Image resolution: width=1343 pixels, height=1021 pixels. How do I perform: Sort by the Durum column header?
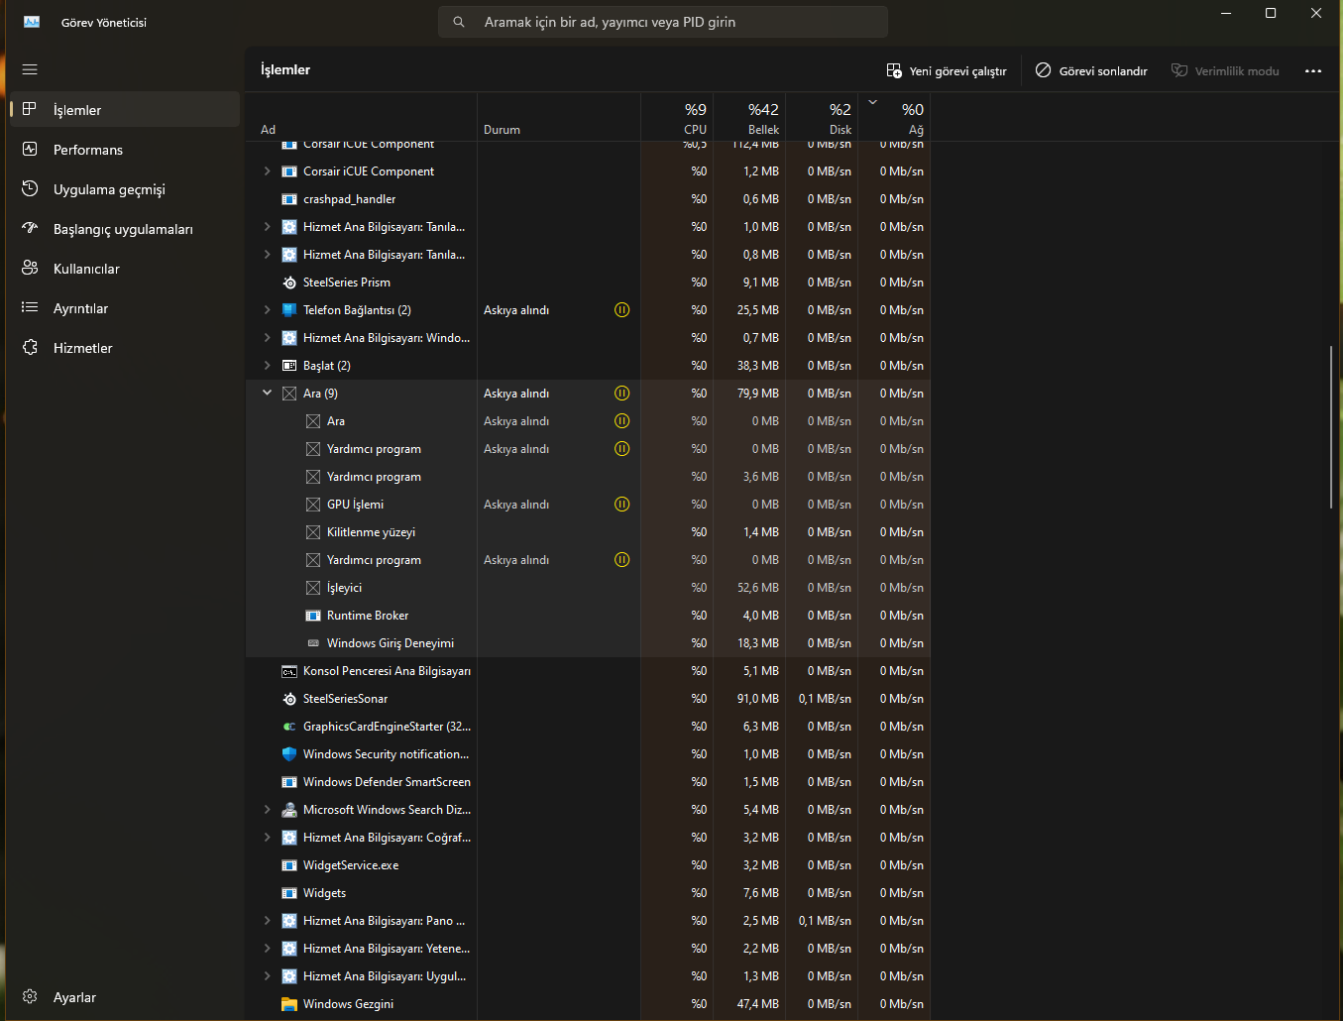[x=559, y=118]
